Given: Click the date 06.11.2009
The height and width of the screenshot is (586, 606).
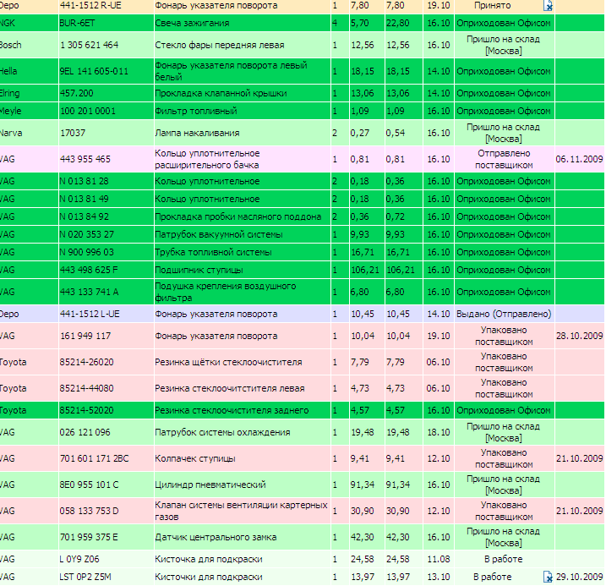Looking at the screenshot, I should (x=579, y=159).
